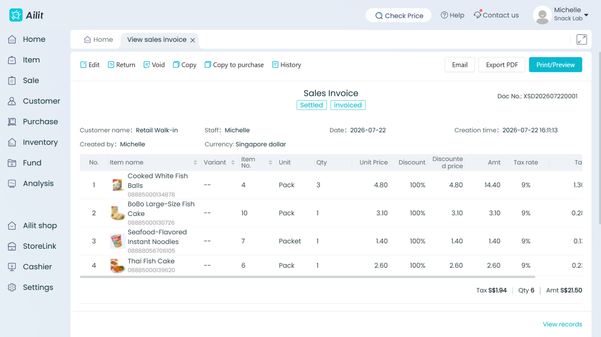Image resolution: width=601 pixels, height=337 pixels.
Task: Sort the table by Item name
Action: 195,162
